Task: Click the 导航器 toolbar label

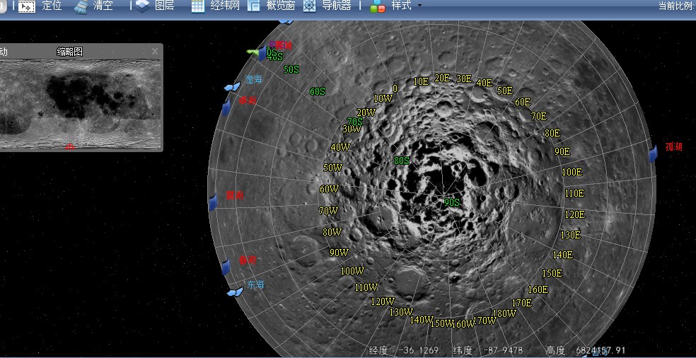Action: pyautogui.click(x=337, y=6)
